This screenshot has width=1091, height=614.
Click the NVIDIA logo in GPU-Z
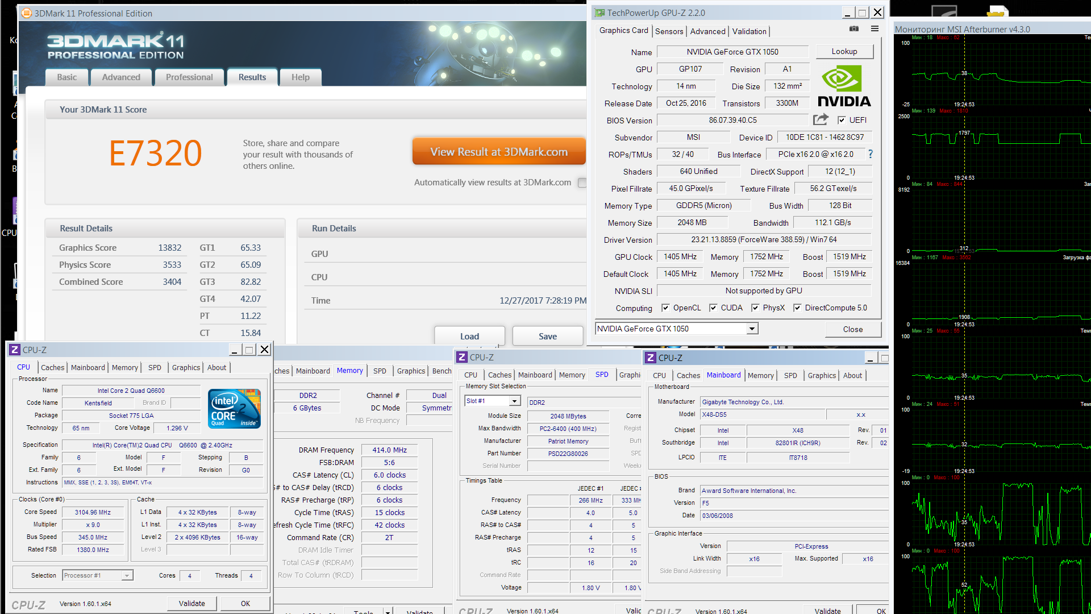(x=844, y=86)
